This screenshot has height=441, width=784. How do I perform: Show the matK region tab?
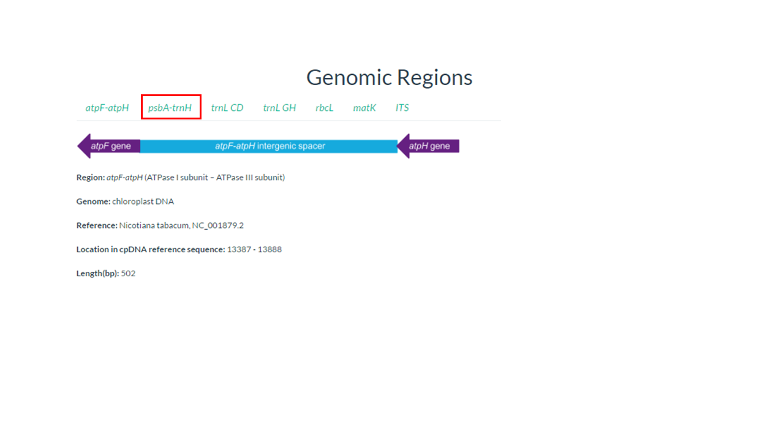(364, 108)
